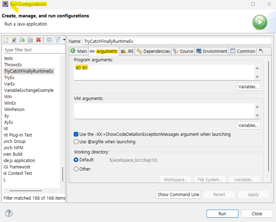Select the Maven Build entry
Image resolution: width=276 pixels, height=222 pixels.
[13, 154]
